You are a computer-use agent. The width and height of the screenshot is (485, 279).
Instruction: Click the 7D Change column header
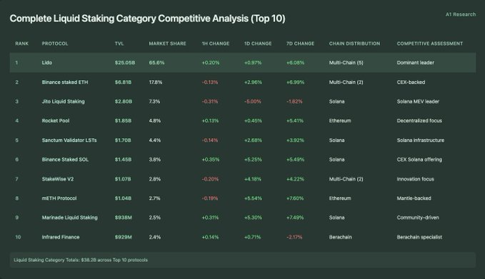tap(300, 44)
